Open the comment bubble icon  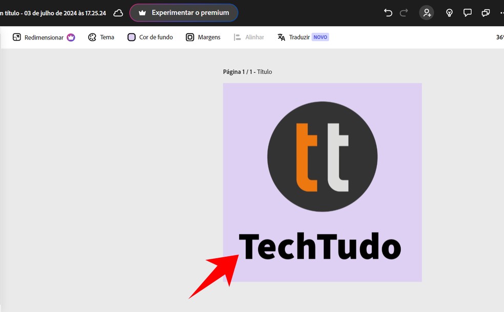click(467, 13)
